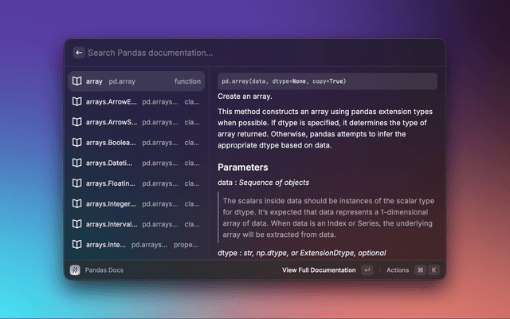
Task: Click the Command key icon beside Actions
Action: (x=420, y=270)
